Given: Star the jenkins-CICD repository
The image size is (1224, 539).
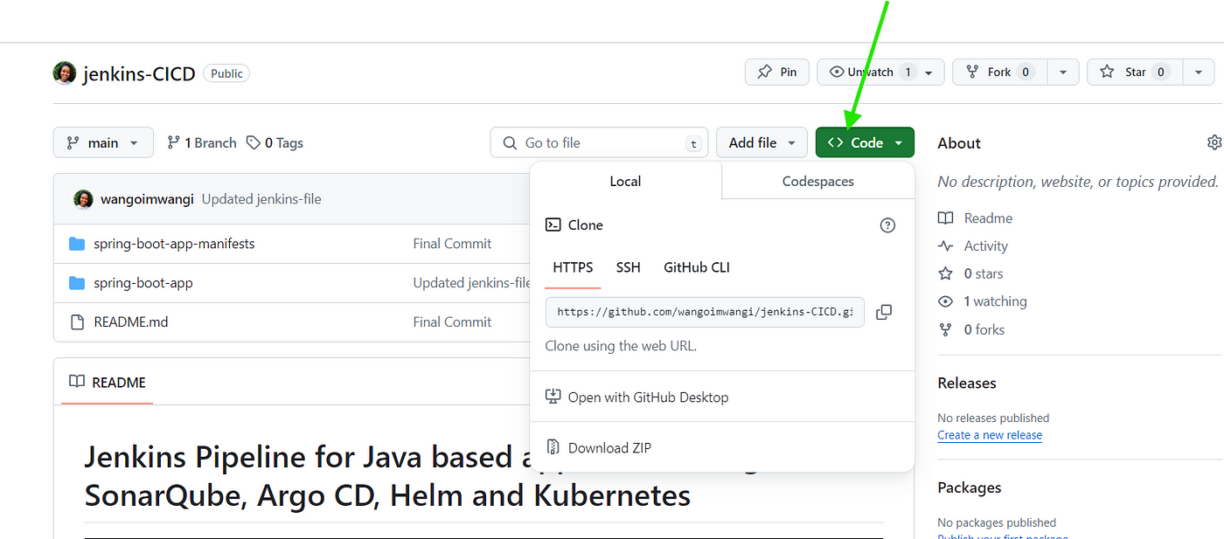Looking at the screenshot, I should click(x=1135, y=72).
